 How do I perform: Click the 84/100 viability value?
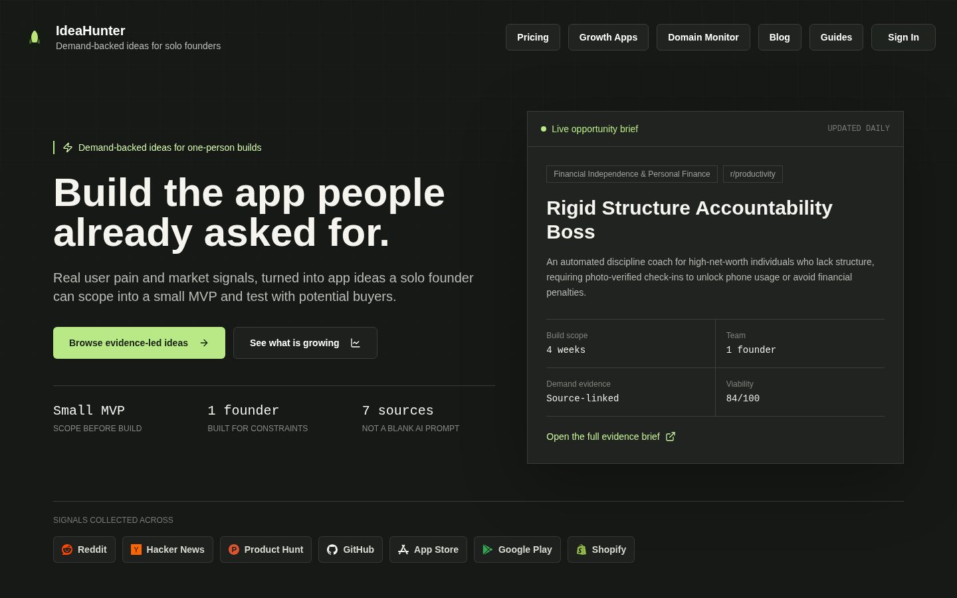[x=743, y=398]
